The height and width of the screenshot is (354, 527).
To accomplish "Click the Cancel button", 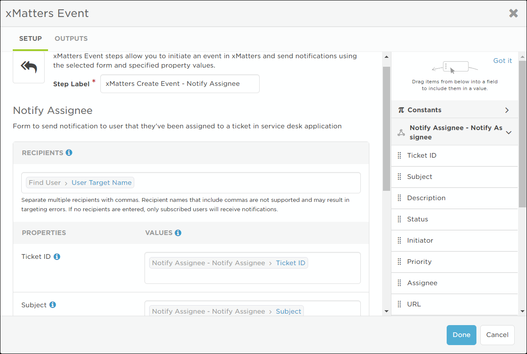I will pyautogui.click(x=497, y=335).
